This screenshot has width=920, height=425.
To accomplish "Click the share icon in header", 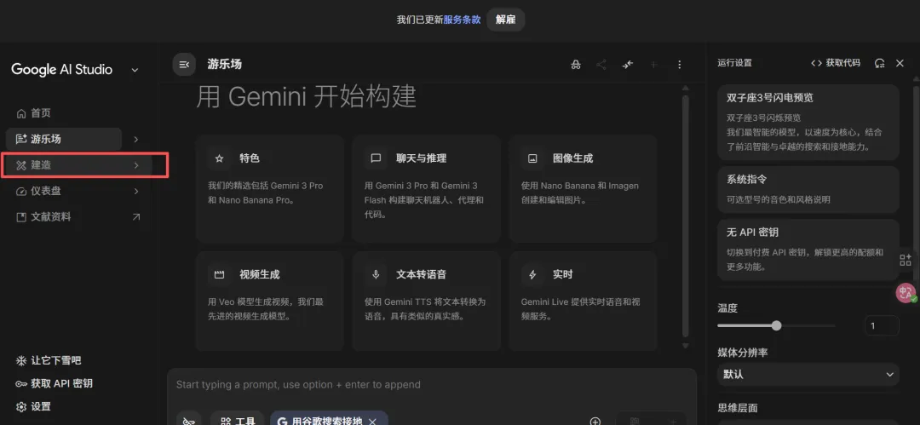I will pyautogui.click(x=601, y=65).
